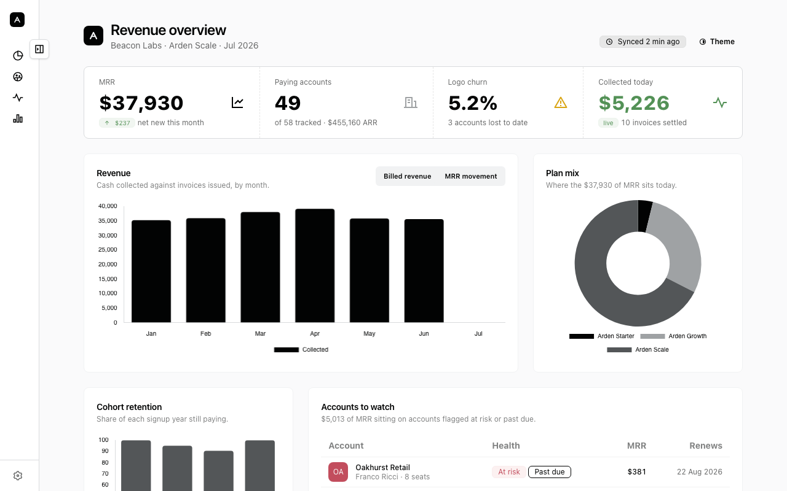Click the up arrow in $237 badge
The width and height of the screenshot is (787, 491).
107,123
